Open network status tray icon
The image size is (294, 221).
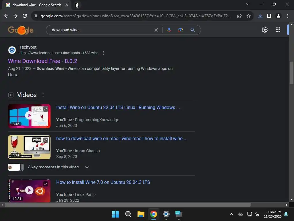(x=249, y=214)
